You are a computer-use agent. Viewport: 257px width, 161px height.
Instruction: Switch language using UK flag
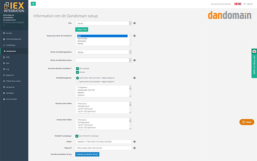pos(240,4)
